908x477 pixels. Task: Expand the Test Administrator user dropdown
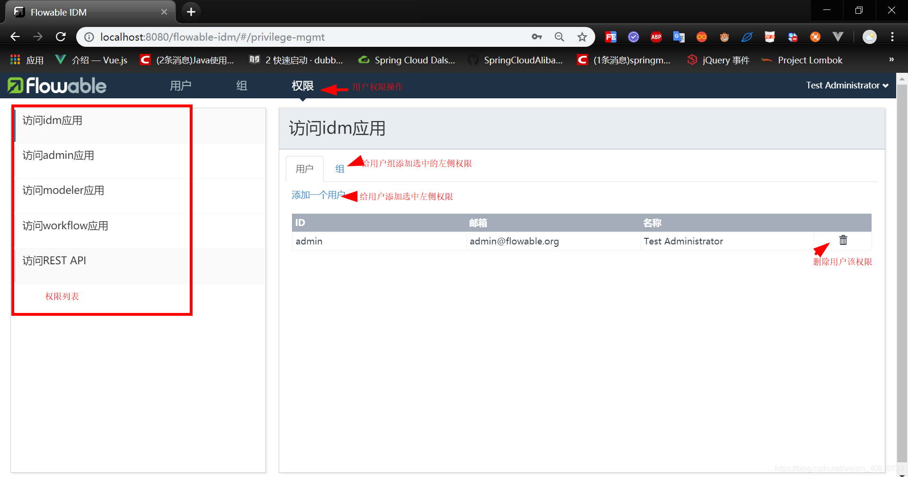point(847,86)
